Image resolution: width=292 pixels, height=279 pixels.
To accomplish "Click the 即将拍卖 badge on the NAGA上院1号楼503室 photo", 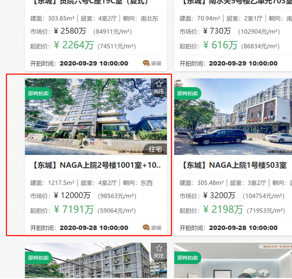I will (188, 93).
